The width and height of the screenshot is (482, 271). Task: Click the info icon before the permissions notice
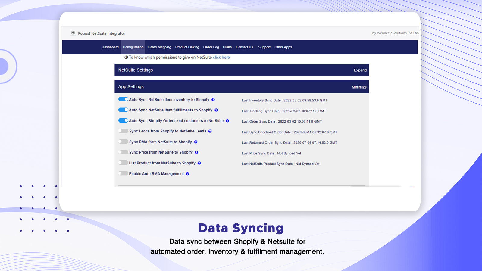126,57
